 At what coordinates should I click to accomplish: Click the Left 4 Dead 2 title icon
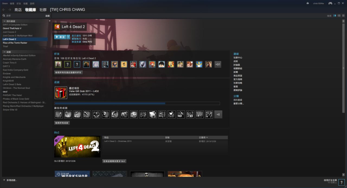point(57,27)
